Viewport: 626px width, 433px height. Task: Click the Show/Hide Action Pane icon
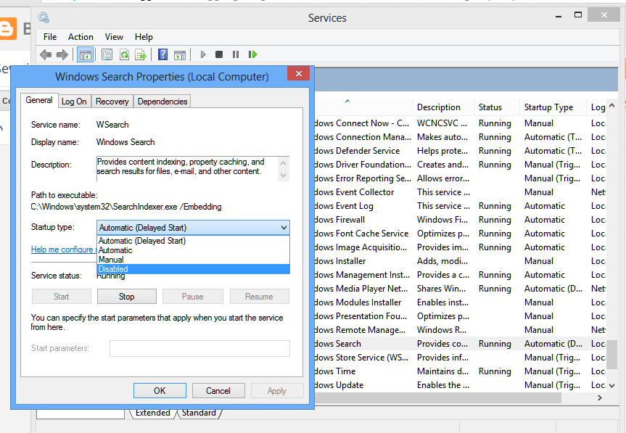click(x=180, y=54)
